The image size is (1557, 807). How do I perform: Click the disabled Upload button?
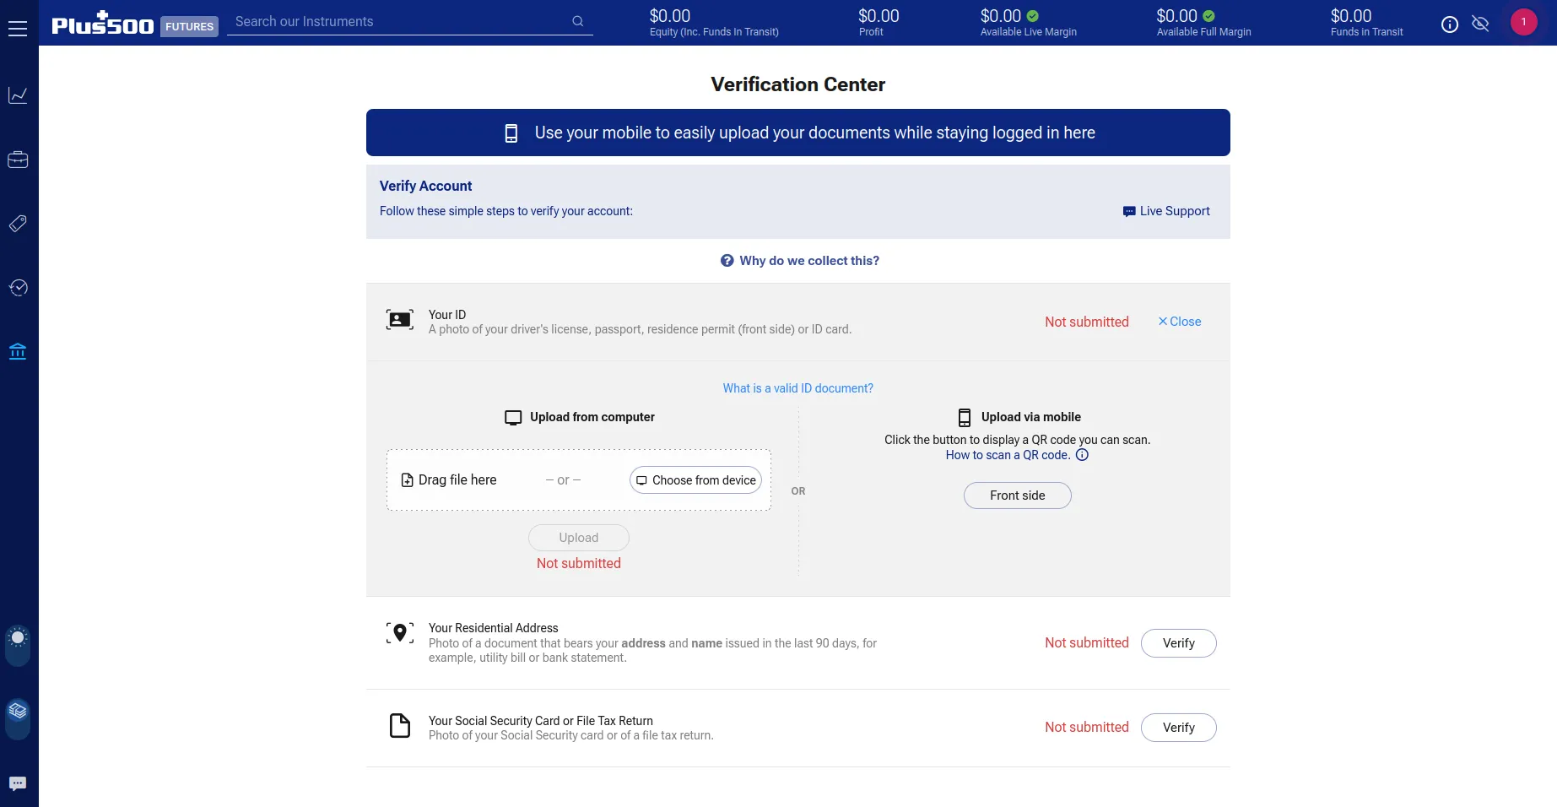(x=578, y=538)
